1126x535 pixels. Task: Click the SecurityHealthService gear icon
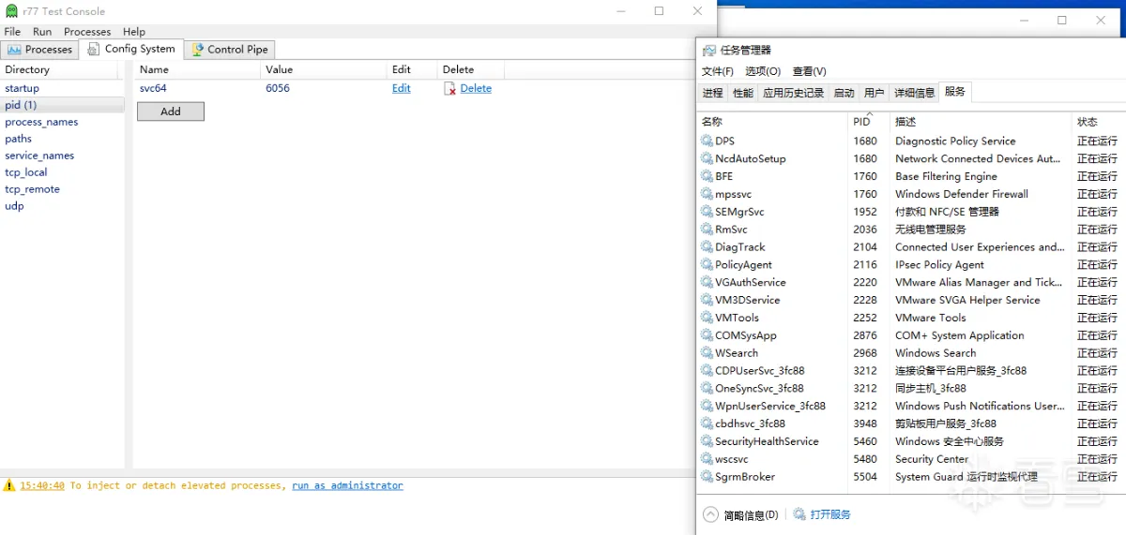[708, 441]
